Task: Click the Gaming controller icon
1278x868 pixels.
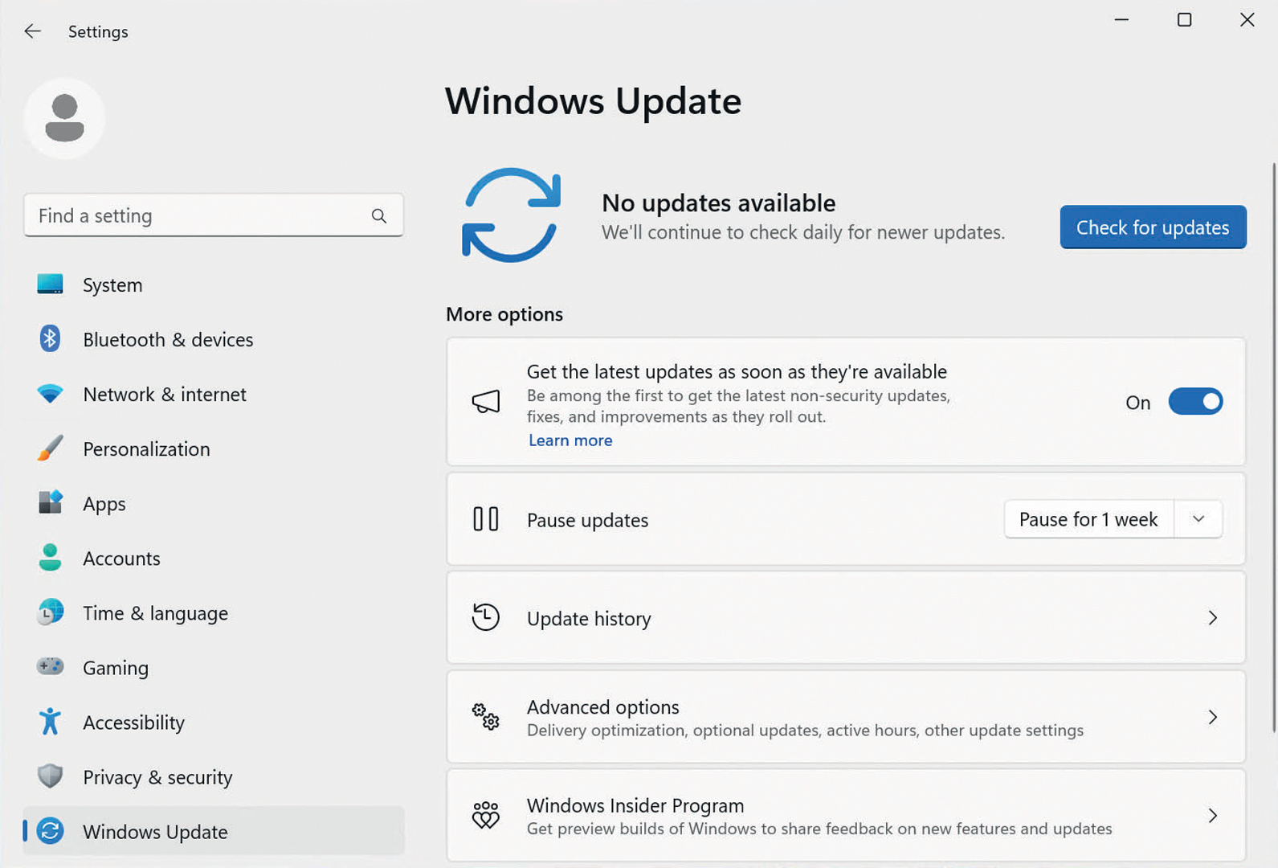Action: click(x=50, y=666)
